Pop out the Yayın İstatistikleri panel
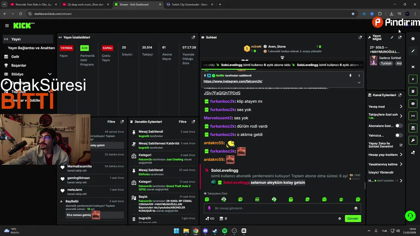Viewport: 420px width, 236px height. click(193, 37)
